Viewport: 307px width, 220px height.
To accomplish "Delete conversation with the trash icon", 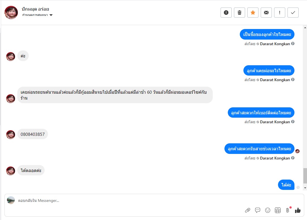I will pyautogui.click(x=240, y=13).
